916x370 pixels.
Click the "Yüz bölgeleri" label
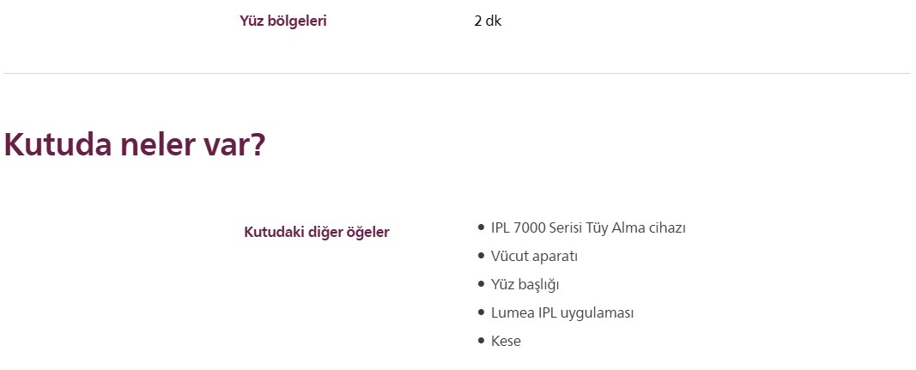click(x=283, y=21)
